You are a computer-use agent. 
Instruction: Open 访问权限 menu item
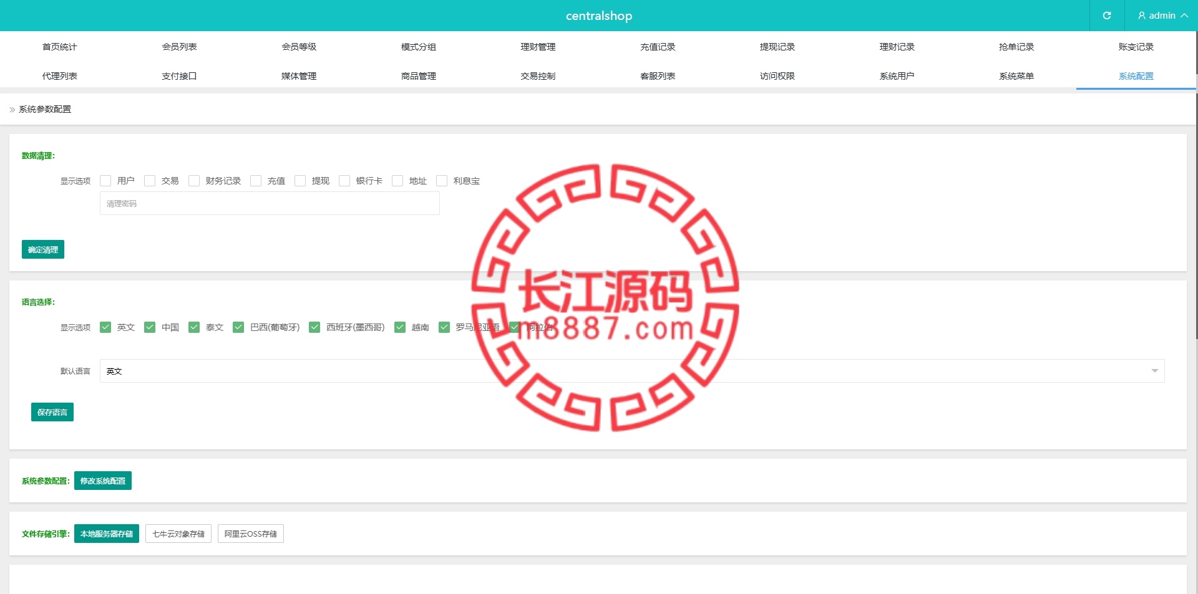pos(777,76)
